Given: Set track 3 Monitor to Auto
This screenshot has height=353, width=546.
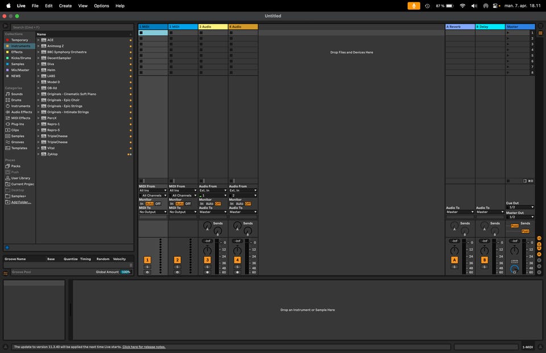Looking at the screenshot, I should pos(209,204).
